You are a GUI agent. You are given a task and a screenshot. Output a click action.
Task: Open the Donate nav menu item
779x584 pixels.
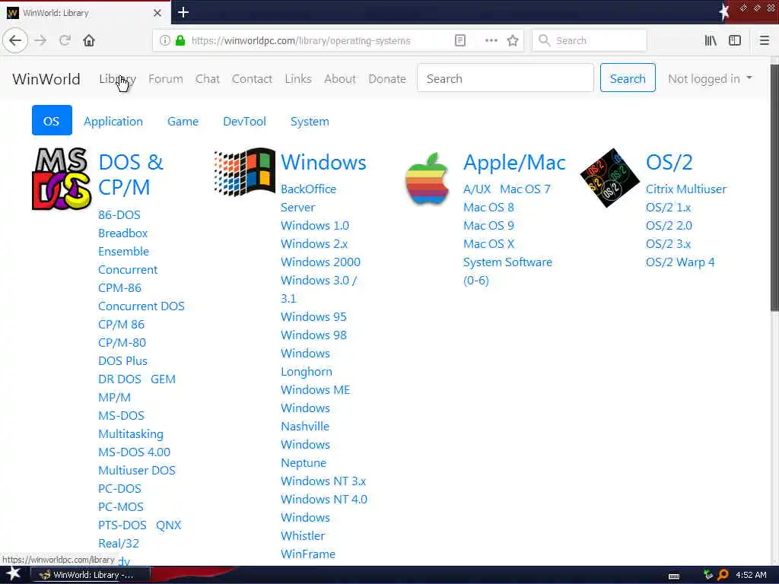pos(387,78)
